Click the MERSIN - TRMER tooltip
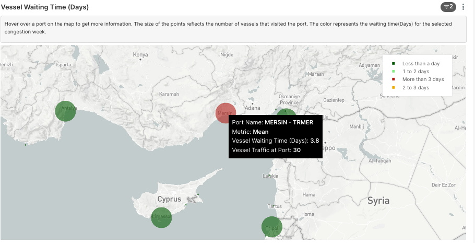 point(276,136)
